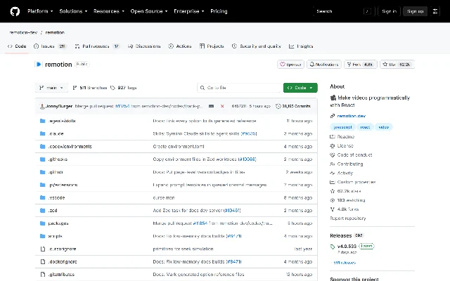Open the .cursorignore file icon

pyautogui.click(x=43, y=249)
